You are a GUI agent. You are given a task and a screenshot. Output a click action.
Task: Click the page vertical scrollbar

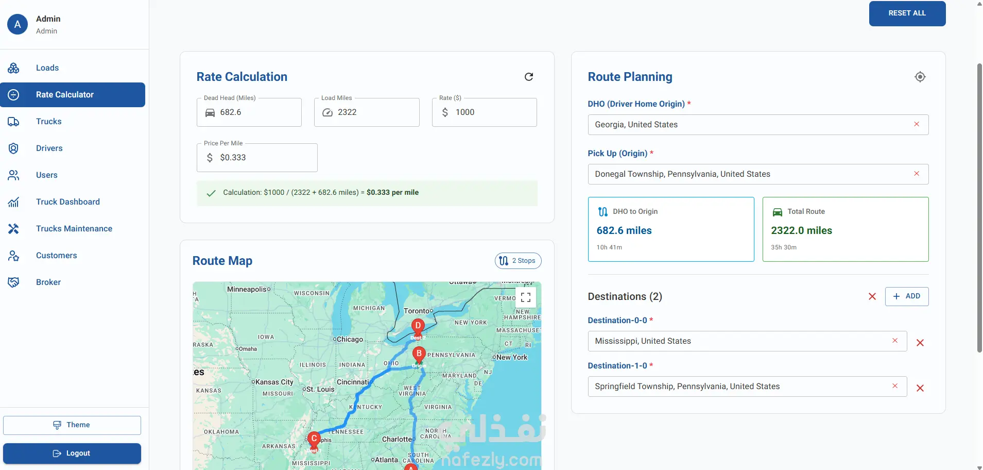tap(979, 206)
